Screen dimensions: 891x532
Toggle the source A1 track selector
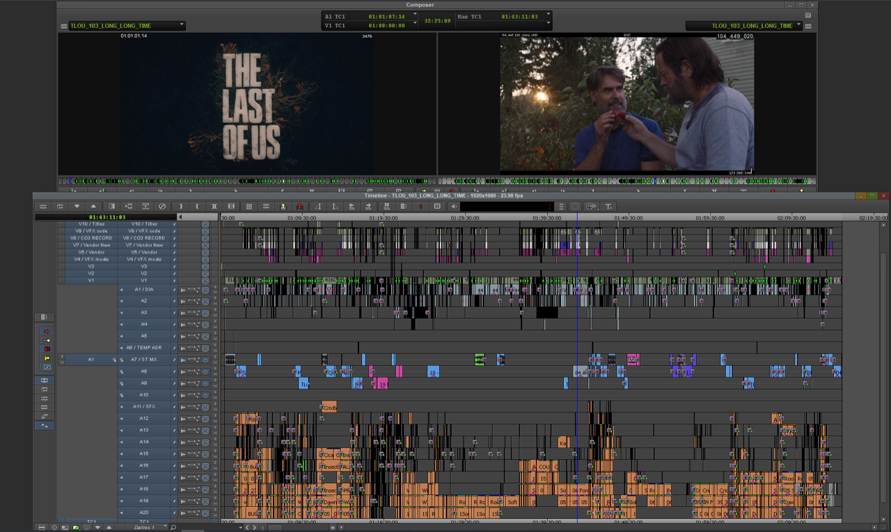[x=90, y=360]
